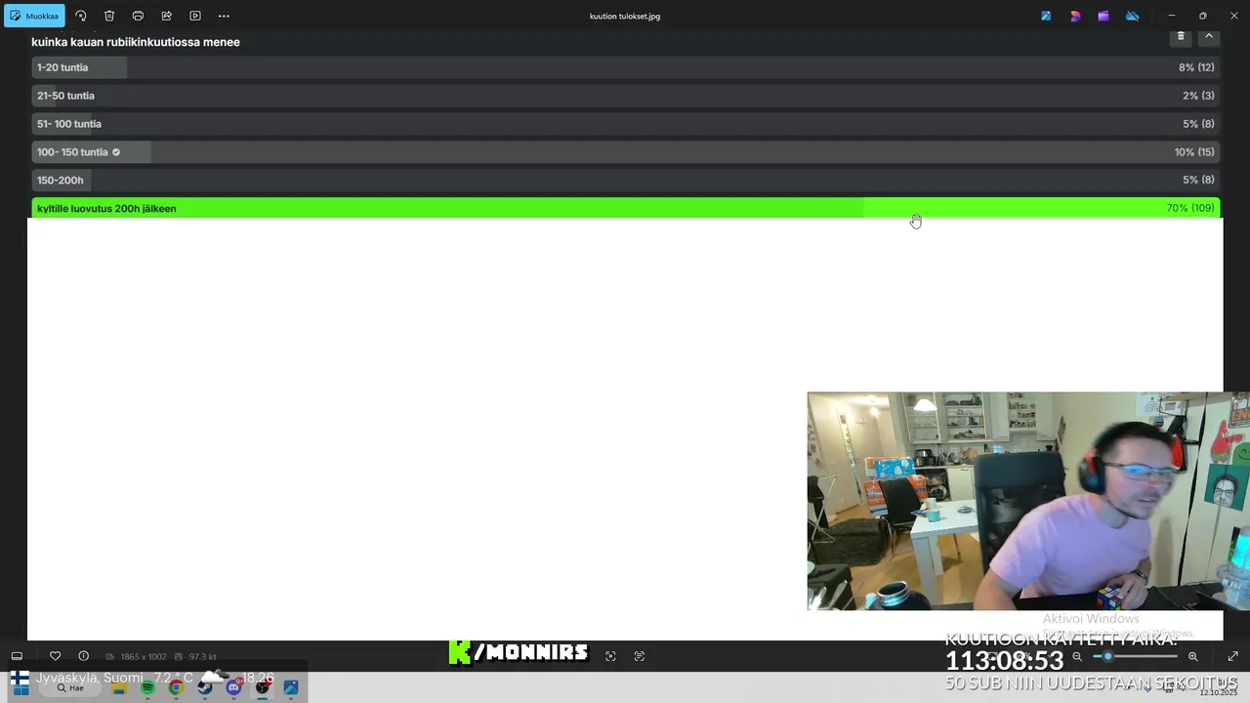Open Steam from the taskbar
Screen dimensions: 1250x703
pos(205,687)
